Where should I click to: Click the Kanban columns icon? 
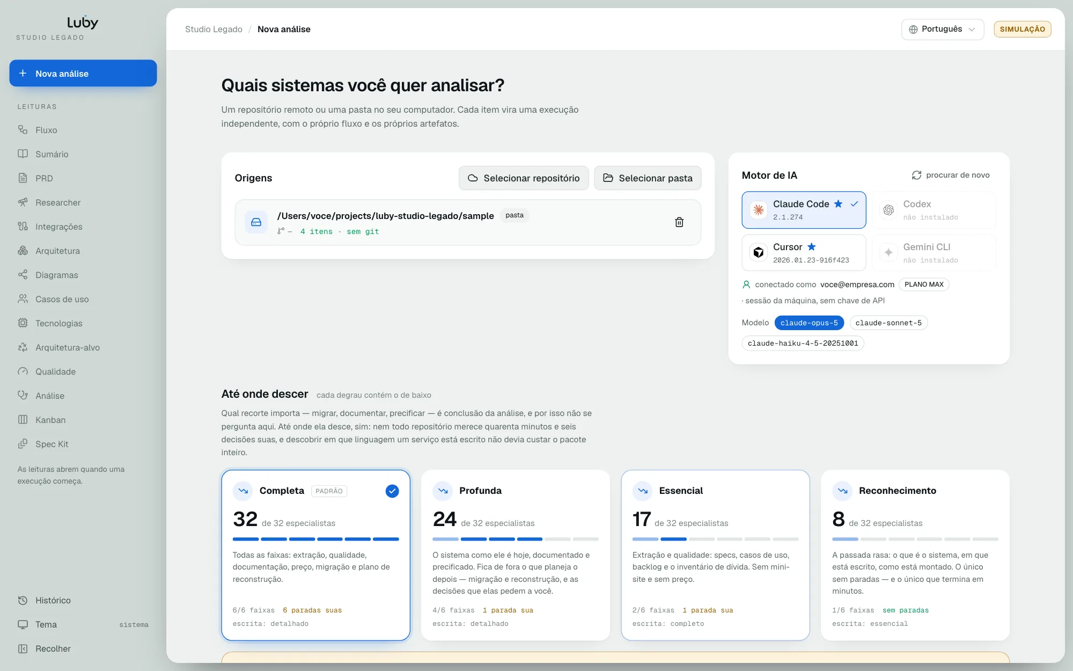coord(23,420)
